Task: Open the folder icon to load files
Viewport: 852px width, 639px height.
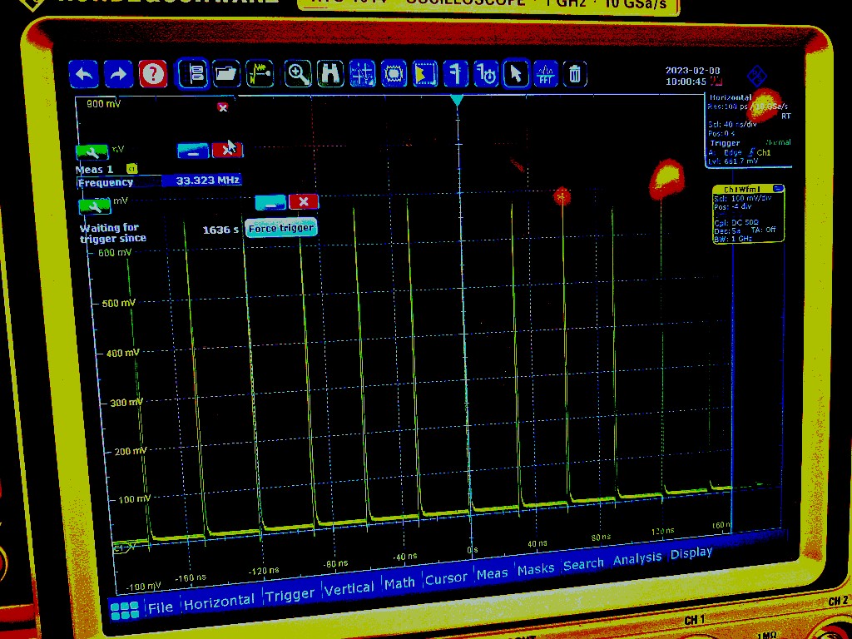Action: pyautogui.click(x=226, y=74)
